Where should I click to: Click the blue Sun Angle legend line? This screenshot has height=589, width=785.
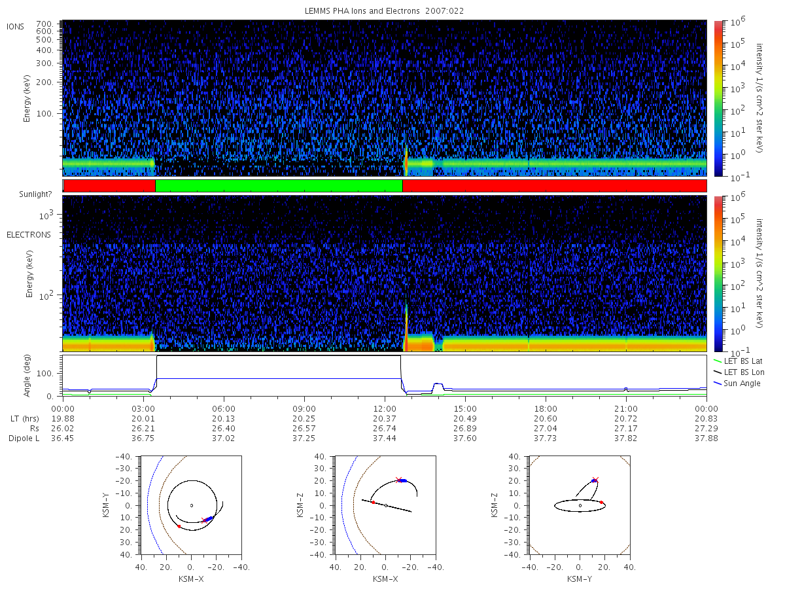[718, 384]
